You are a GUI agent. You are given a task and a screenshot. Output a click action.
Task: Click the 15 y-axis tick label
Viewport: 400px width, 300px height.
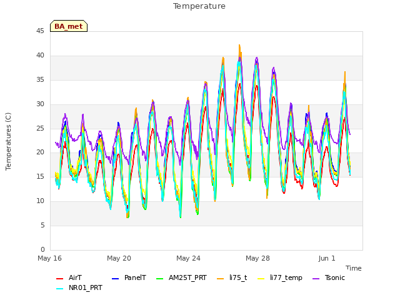pos(40,176)
